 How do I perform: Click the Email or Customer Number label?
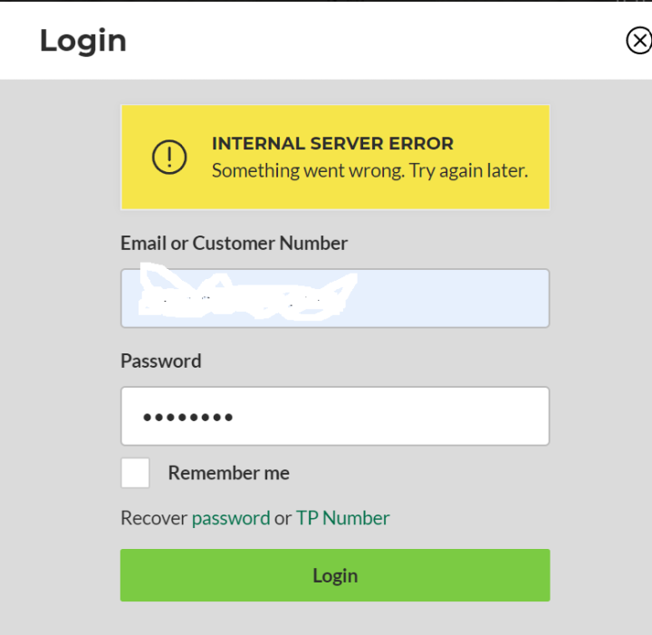[234, 243]
